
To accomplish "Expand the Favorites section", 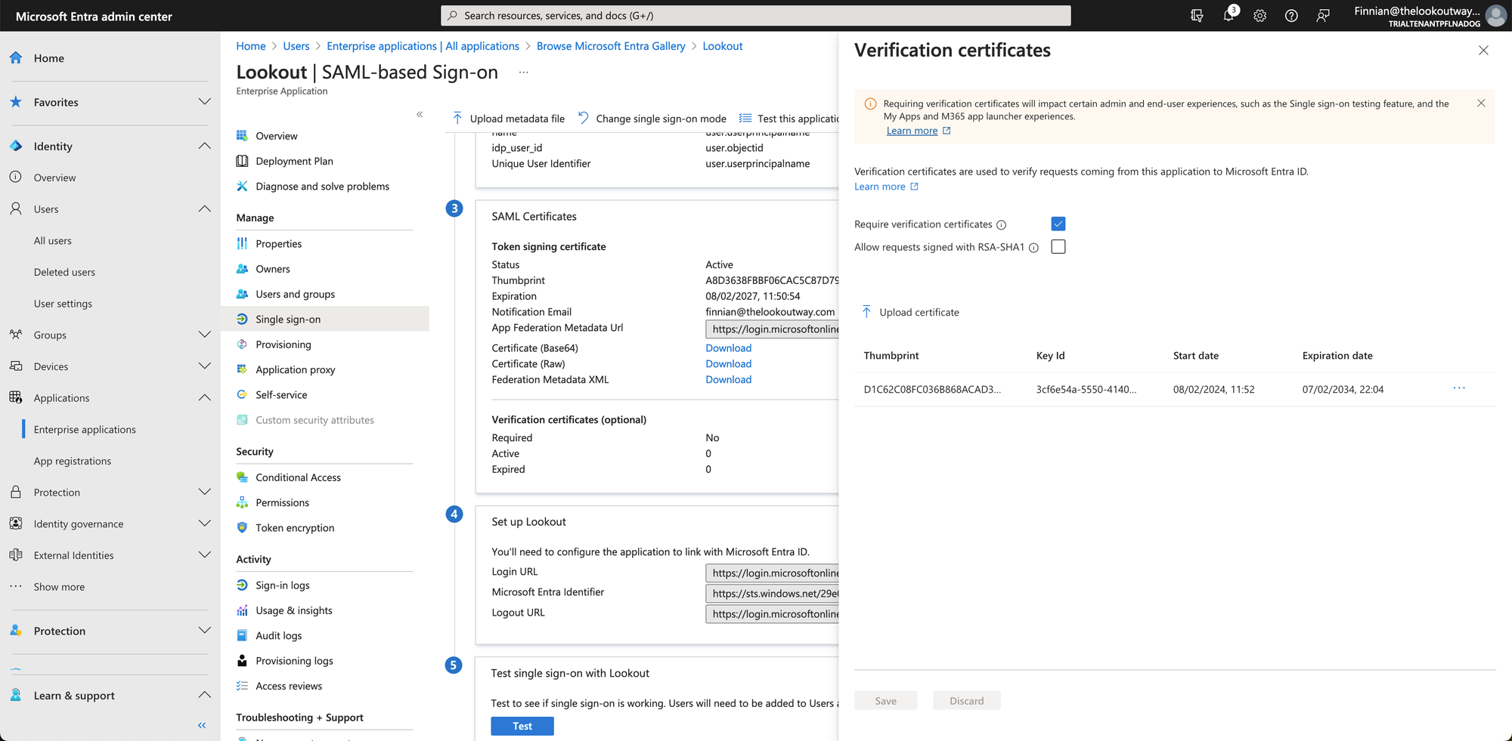I will [x=204, y=102].
